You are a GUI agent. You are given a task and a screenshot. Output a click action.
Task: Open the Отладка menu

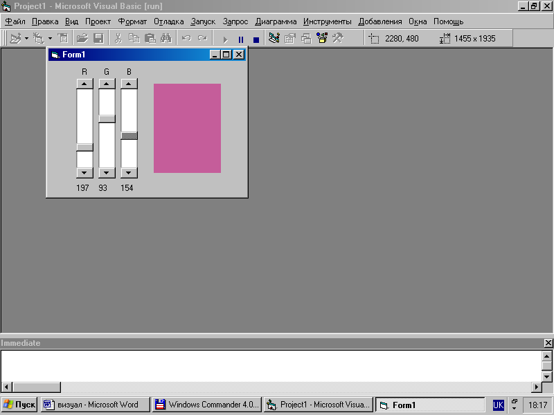[x=168, y=21]
